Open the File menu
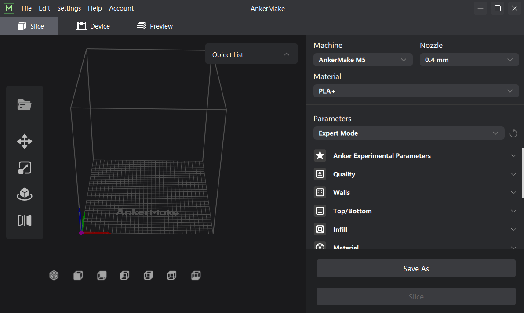Image resolution: width=524 pixels, height=313 pixels. [26, 8]
